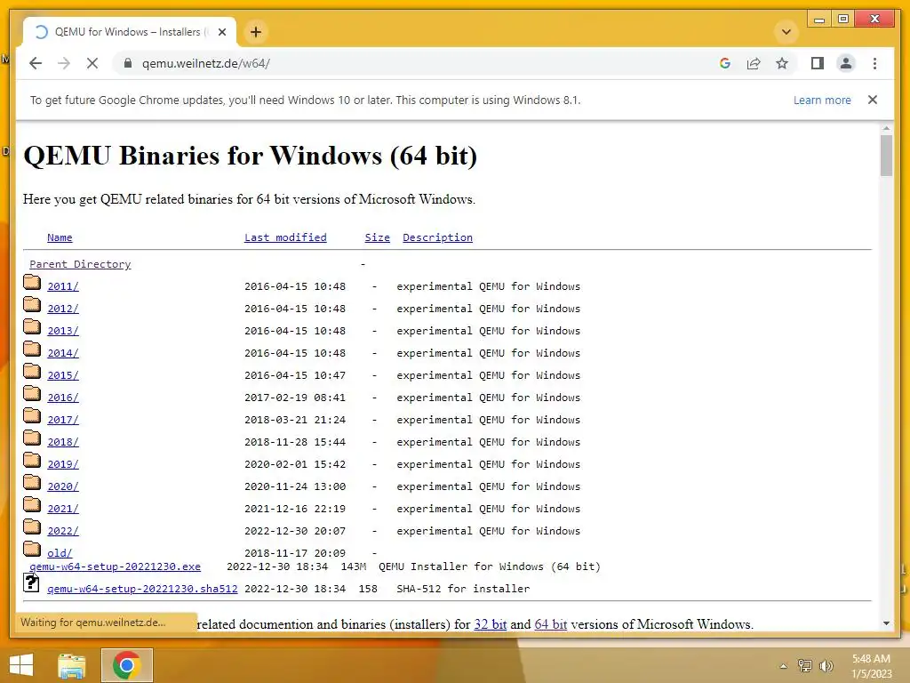Click the Learn more link
Screen dimensions: 910x683
coord(822,100)
